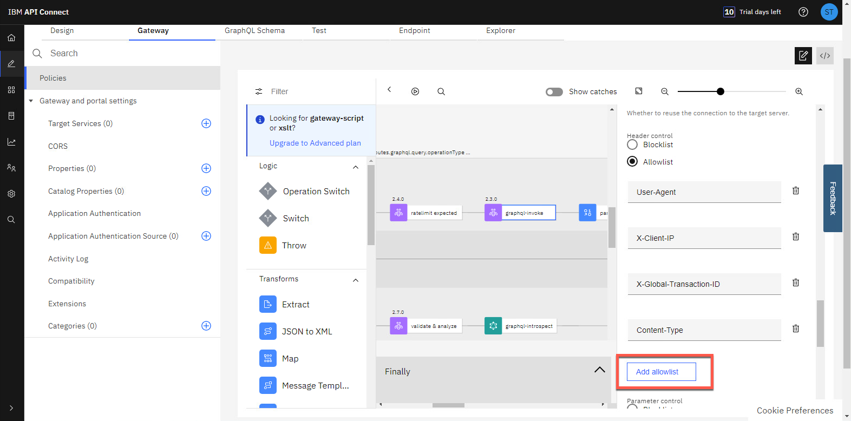Open the Upgrade to Advanced plan link

point(315,143)
